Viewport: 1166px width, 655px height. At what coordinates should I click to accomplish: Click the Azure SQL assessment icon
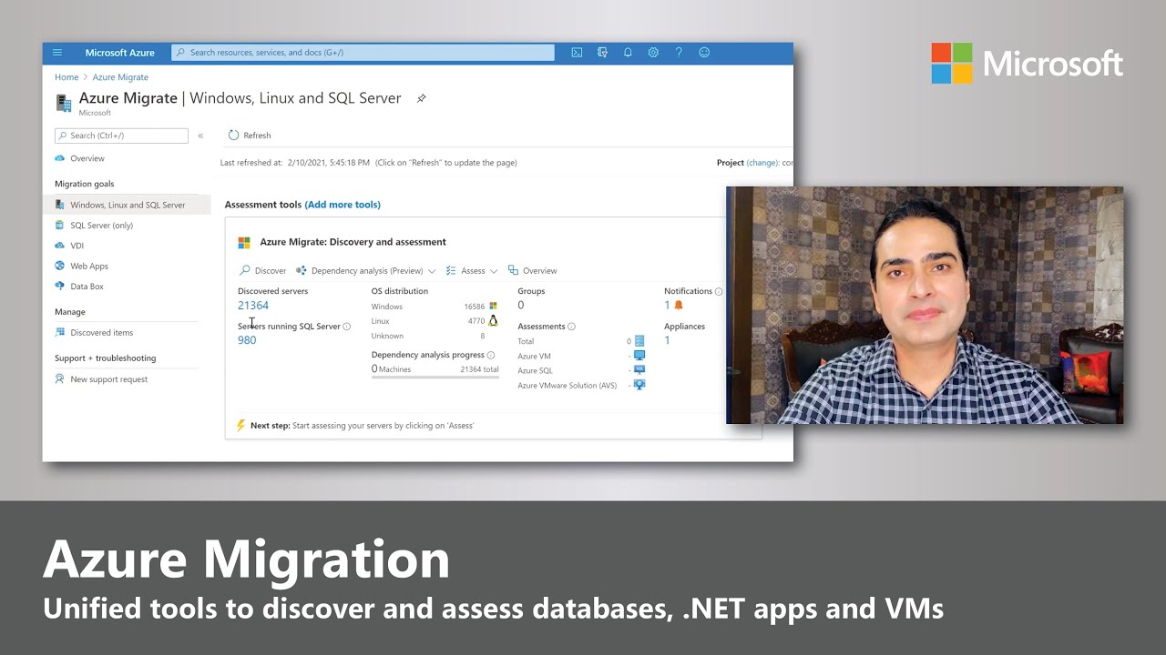639,370
